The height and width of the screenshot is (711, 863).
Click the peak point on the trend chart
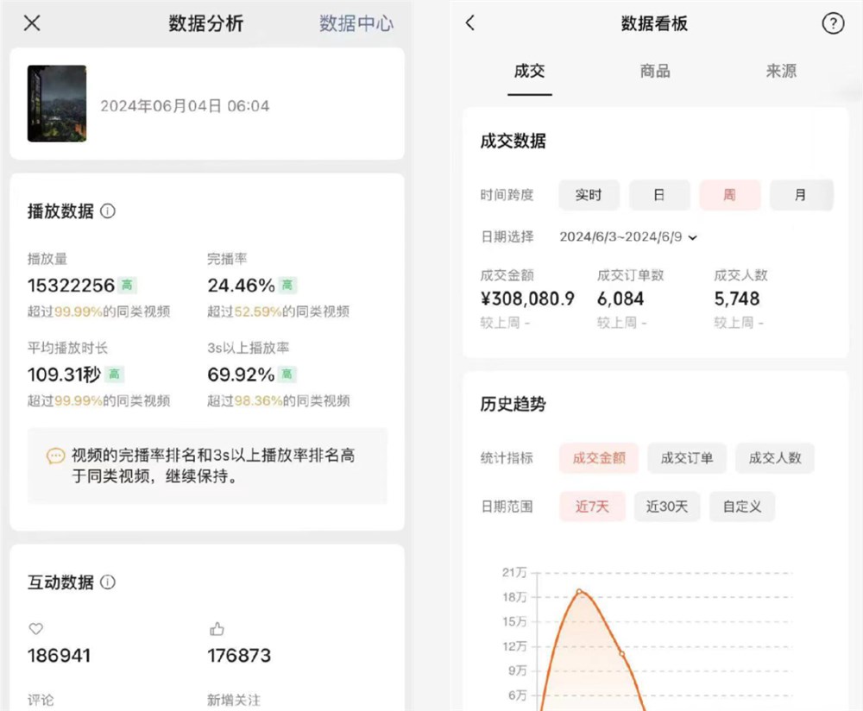579,592
